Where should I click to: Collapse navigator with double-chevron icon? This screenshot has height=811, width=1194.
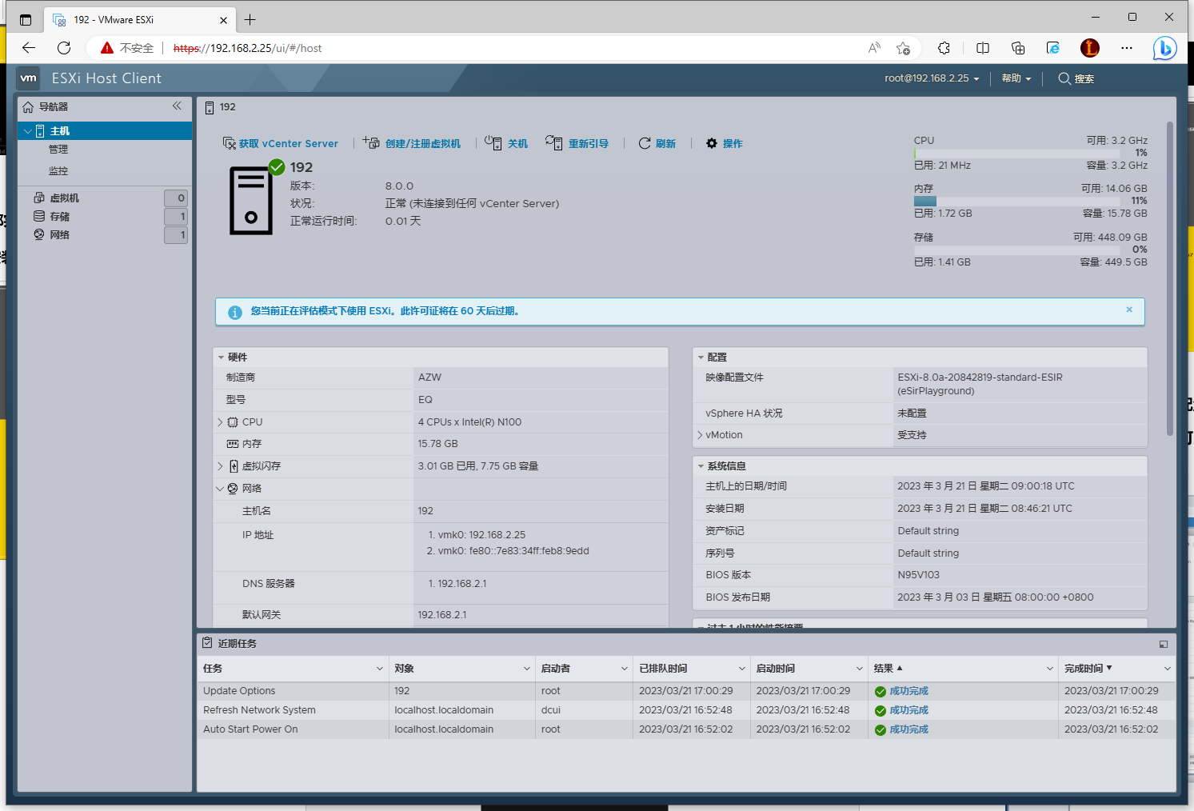pyautogui.click(x=177, y=106)
